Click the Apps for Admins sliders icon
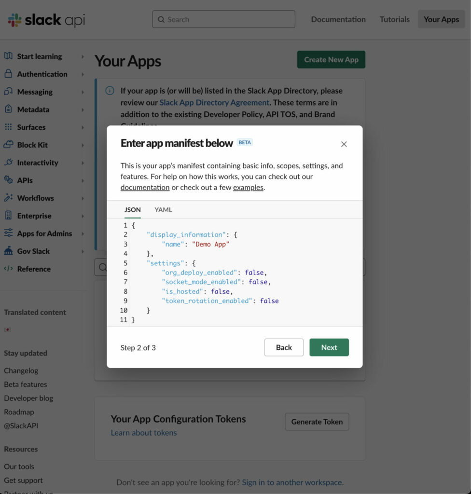Screen dimensions: 471x494 pyautogui.click(x=9, y=233)
